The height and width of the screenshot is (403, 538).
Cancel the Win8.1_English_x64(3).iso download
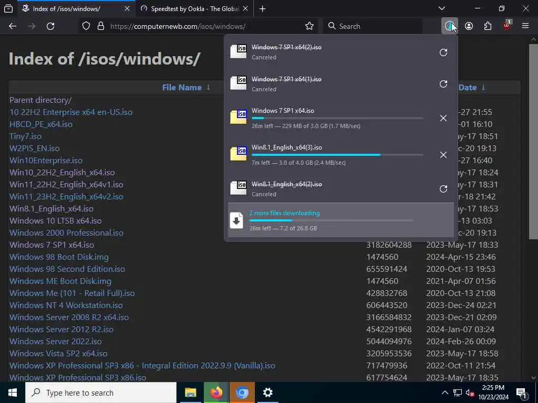(x=443, y=155)
